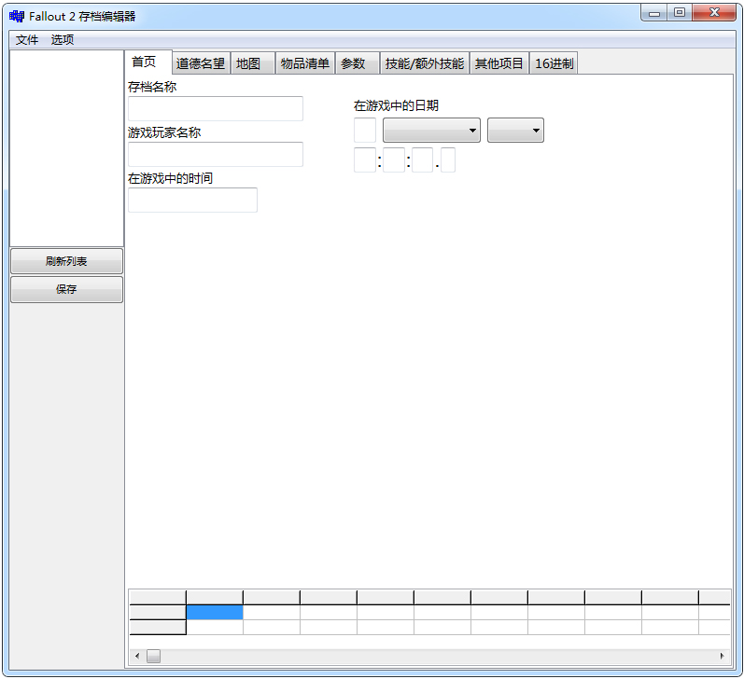Open the 文件 menu
This screenshot has width=744, height=679.
pos(27,39)
